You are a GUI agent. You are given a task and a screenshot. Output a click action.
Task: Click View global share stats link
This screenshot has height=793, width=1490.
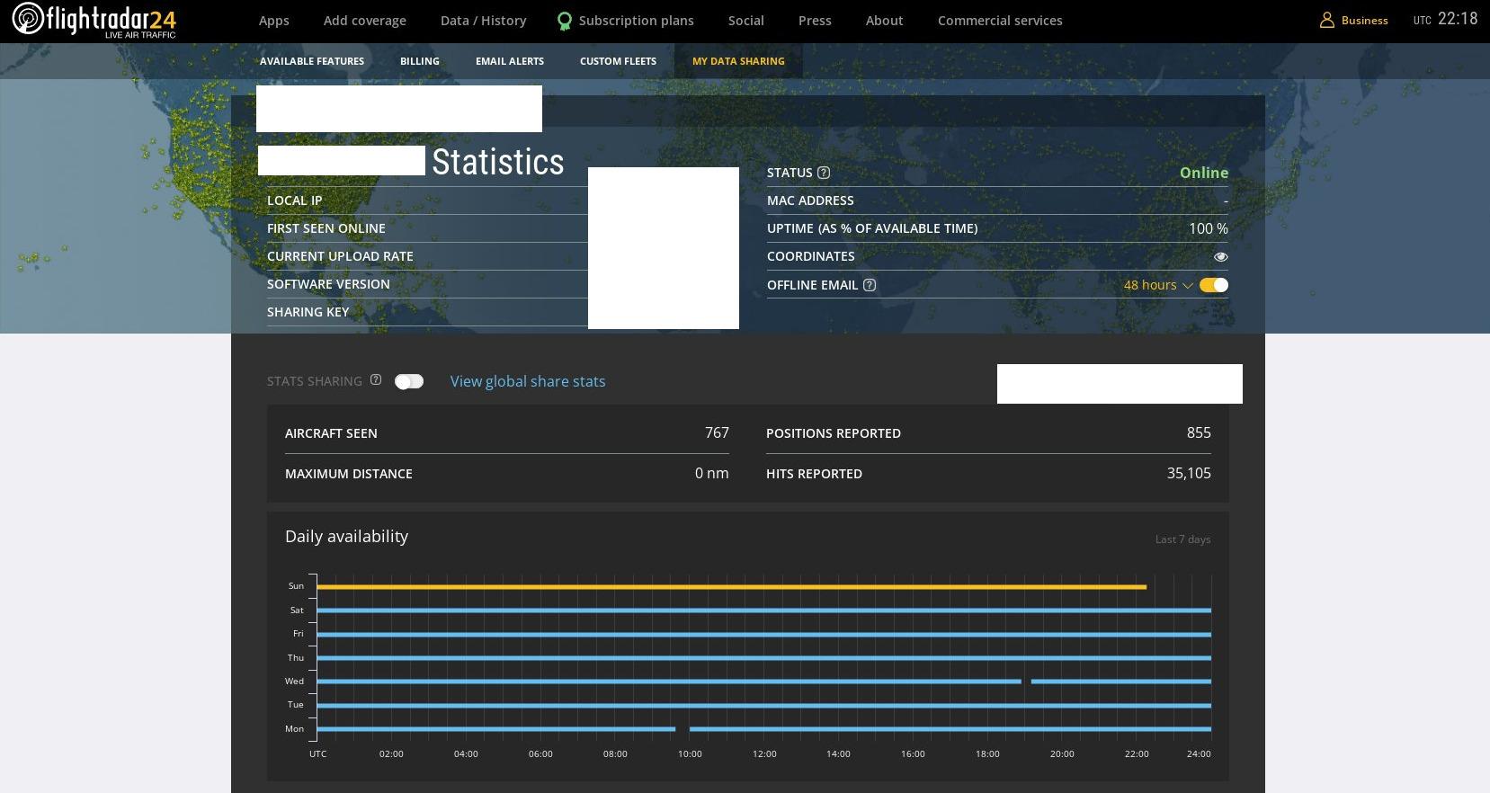coord(528,381)
